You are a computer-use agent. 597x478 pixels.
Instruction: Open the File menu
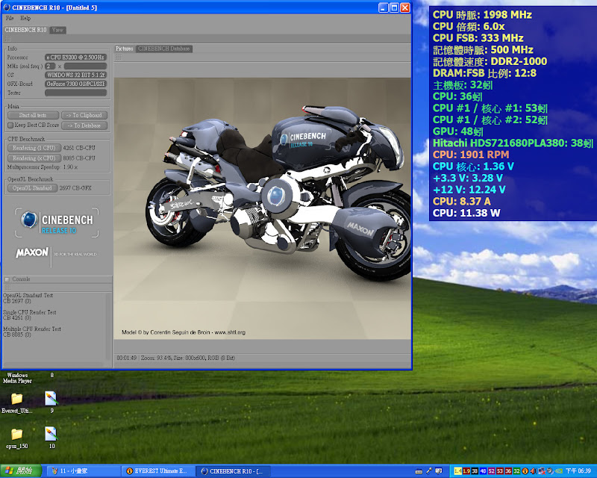(x=10, y=18)
